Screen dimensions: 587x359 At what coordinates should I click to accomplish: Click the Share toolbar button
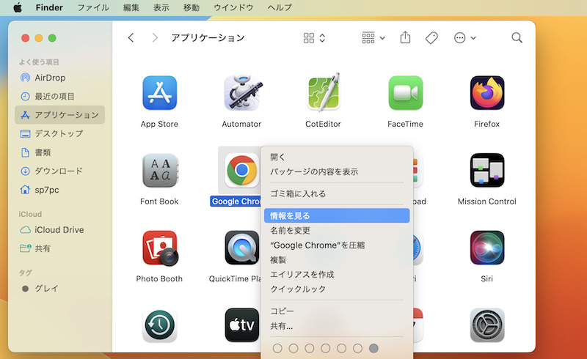point(405,37)
